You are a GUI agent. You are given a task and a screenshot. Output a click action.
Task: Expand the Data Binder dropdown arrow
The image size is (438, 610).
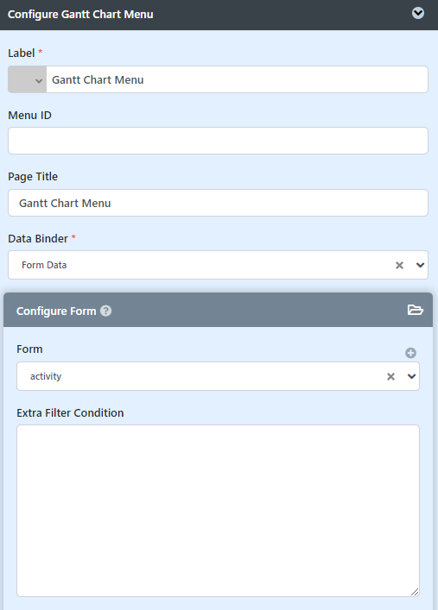(420, 266)
